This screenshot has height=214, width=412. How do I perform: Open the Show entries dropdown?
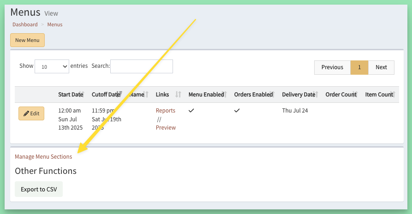(52, 66)
